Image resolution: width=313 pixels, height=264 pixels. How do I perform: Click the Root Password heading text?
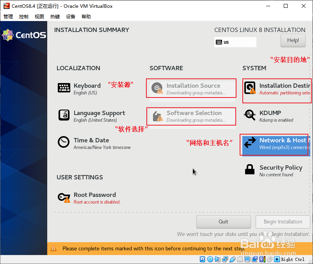pyautogui.click(x=95, y=195)
